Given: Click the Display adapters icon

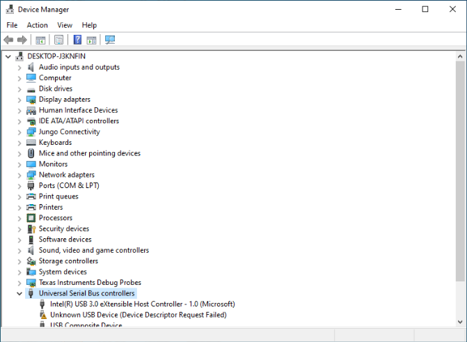Looking at the screenshot, I should (31, 100).
